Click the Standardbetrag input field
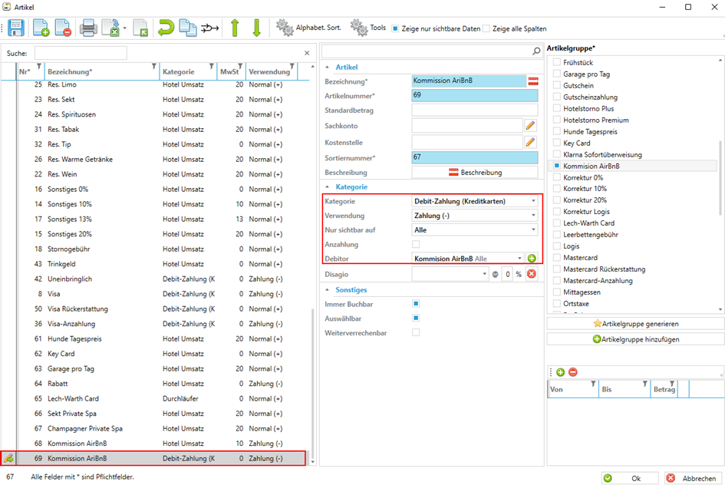The height and width of the screenshot is (485, 725). pyautogui.click(x=474, y=111)
